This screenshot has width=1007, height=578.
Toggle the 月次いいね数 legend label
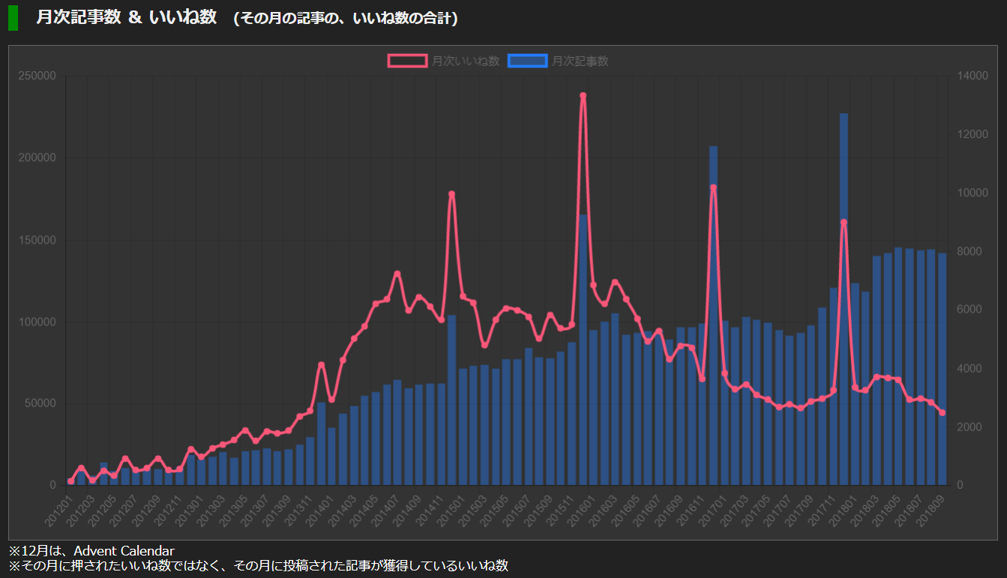(x=466, y=61)
